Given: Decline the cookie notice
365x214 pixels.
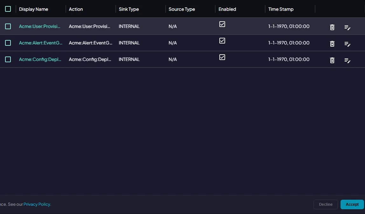Looking at the screenshot, I should click(326, 204).
